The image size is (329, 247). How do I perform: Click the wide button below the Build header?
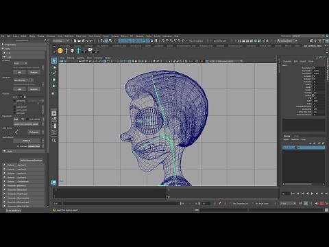point(31,161)
